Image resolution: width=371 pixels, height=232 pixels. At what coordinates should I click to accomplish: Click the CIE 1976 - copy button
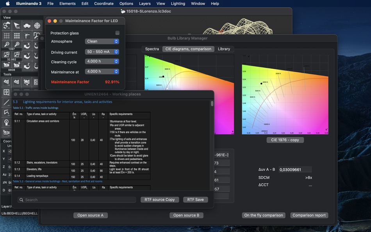pos(285,140)
